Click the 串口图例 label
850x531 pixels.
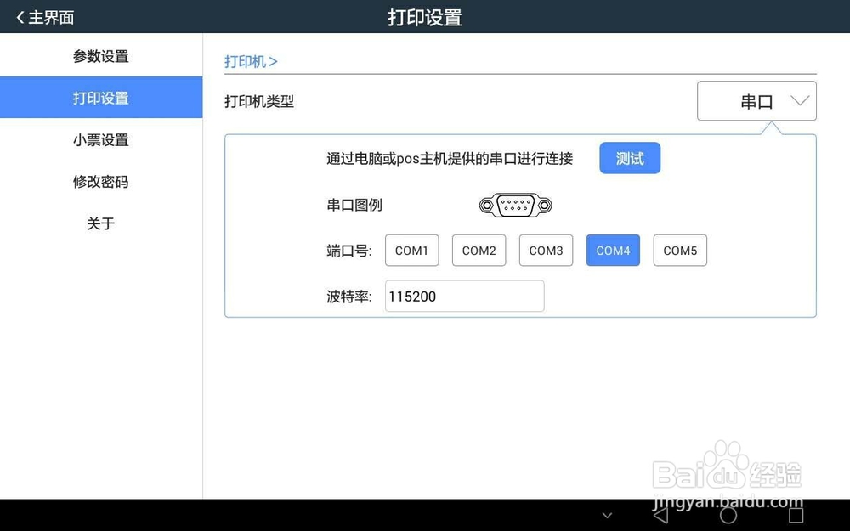click(354, 205)
